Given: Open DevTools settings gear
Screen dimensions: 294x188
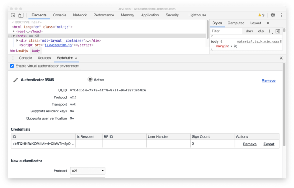Looking at the screenshot, I should pos(273,15).
